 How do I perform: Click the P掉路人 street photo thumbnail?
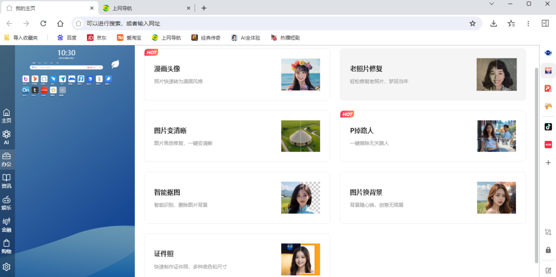click(497, 136)
